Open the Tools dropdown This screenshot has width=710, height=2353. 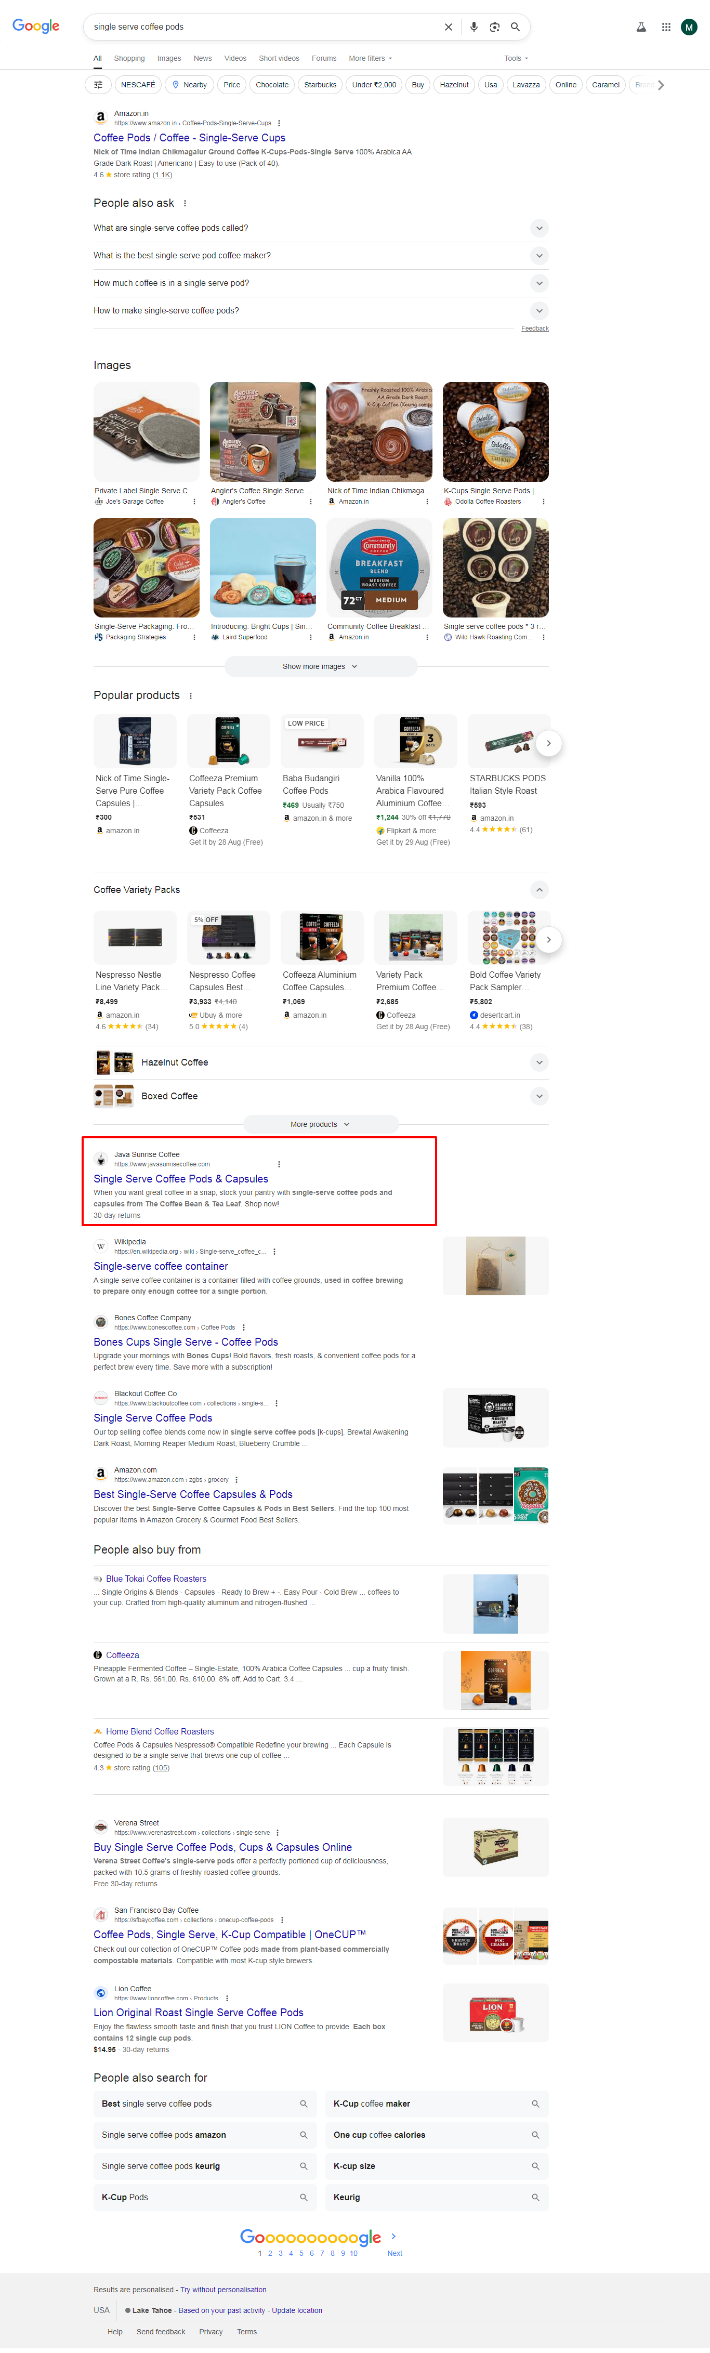click(516, 58)
